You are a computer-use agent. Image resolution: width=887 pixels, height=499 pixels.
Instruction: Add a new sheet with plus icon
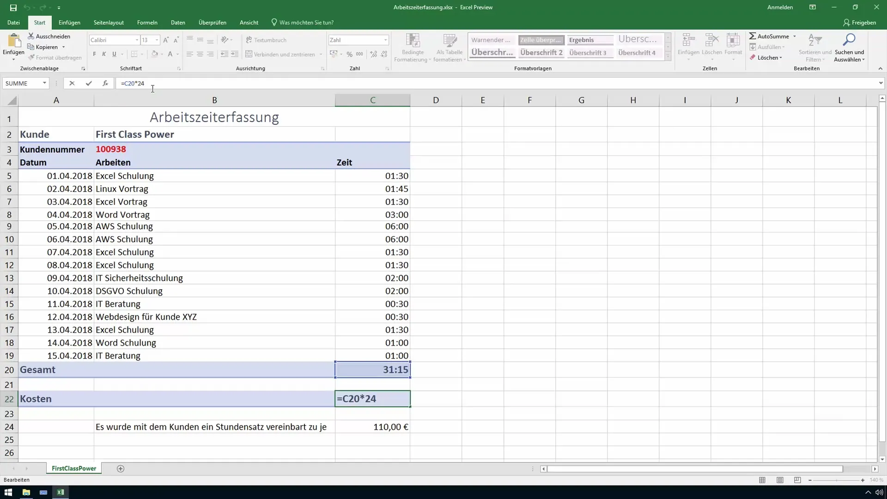pyautogui.click(x=121, y=469)
